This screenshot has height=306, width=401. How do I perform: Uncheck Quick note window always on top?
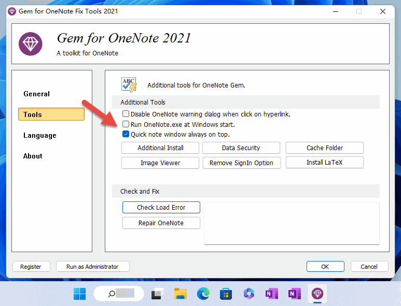[126, 134]
